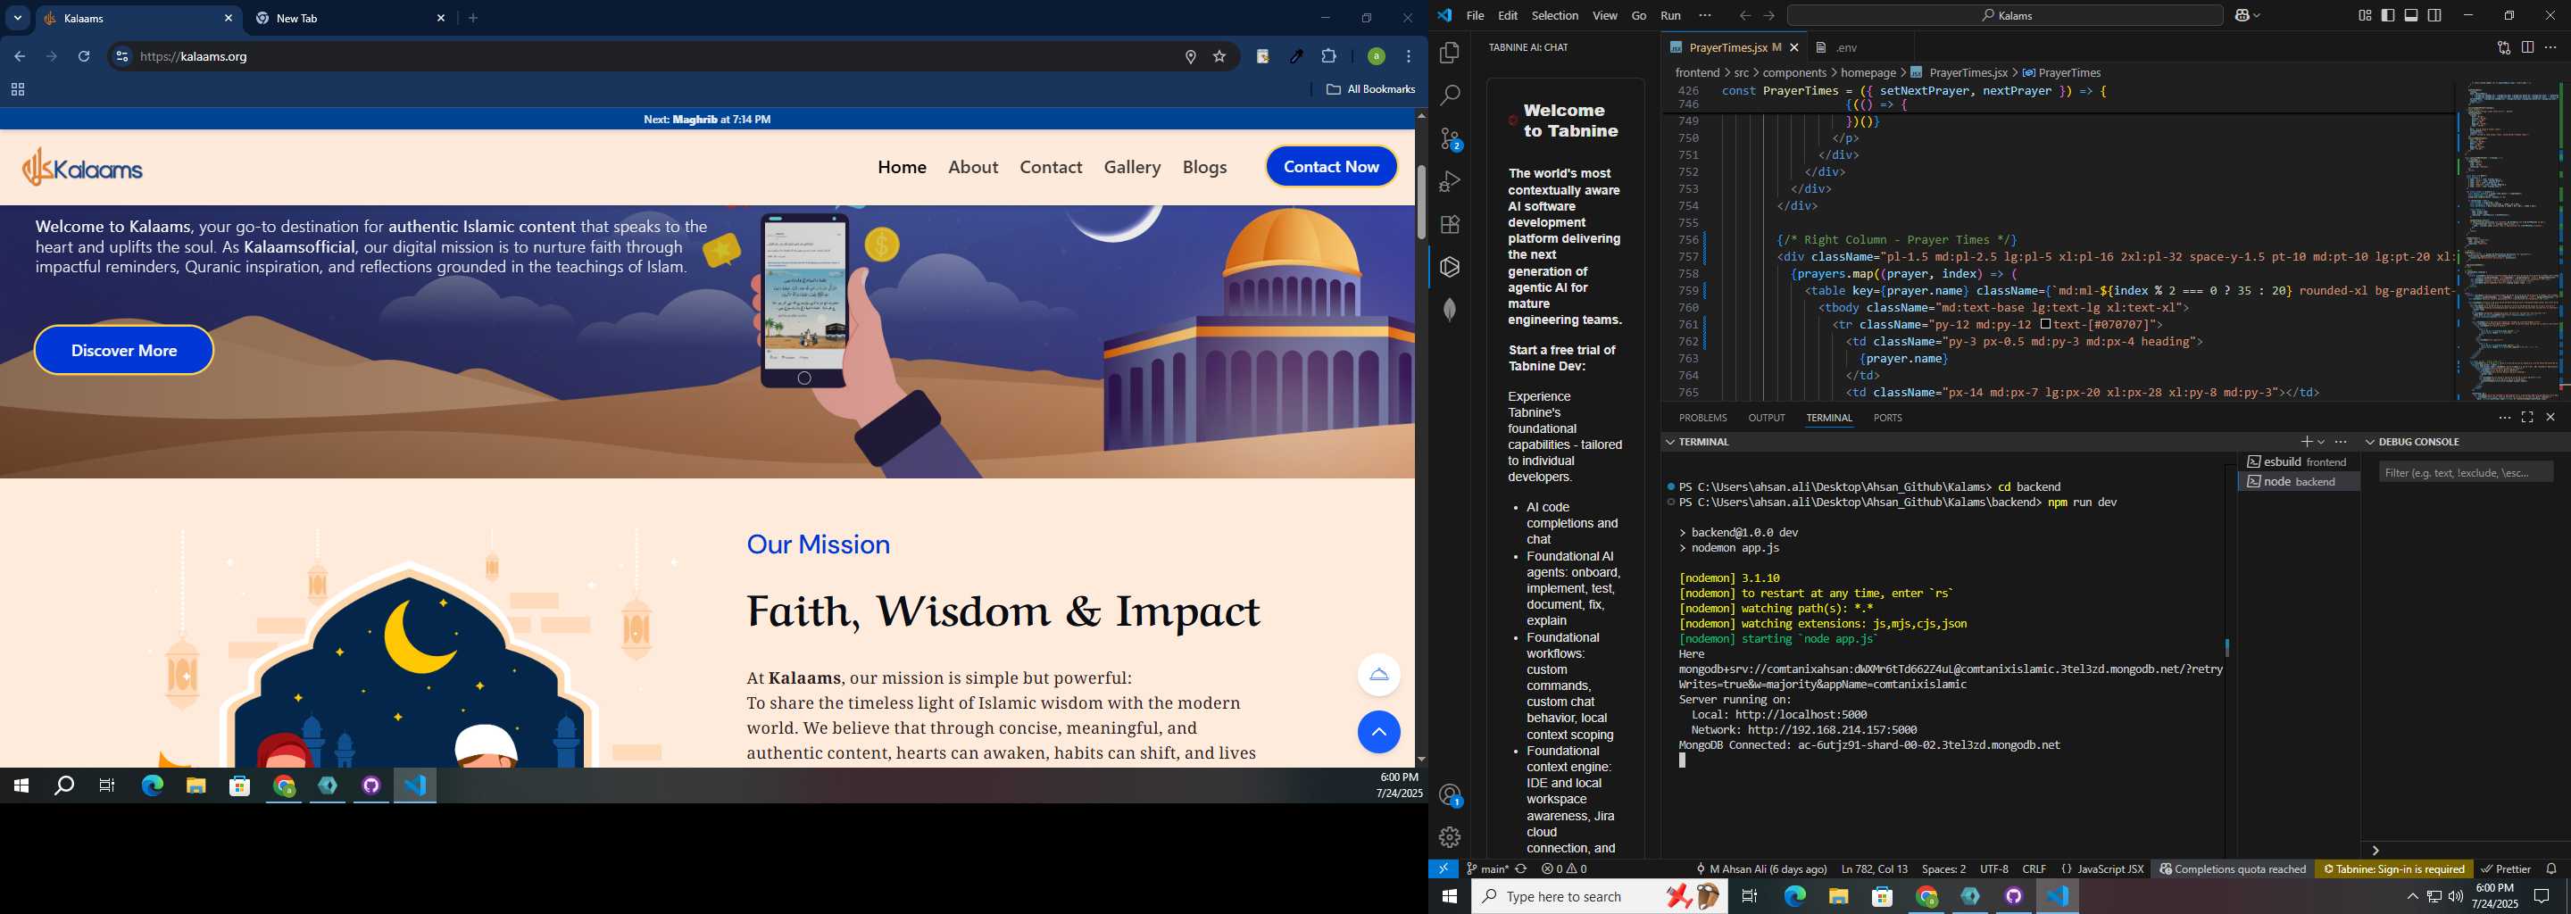Open the Extensions view in VS Code
The image size is (2571, 914).
(x=1449, y=225)
